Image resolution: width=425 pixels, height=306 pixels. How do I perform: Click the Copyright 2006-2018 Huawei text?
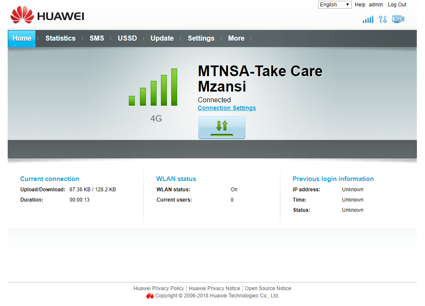pos(217,296)
